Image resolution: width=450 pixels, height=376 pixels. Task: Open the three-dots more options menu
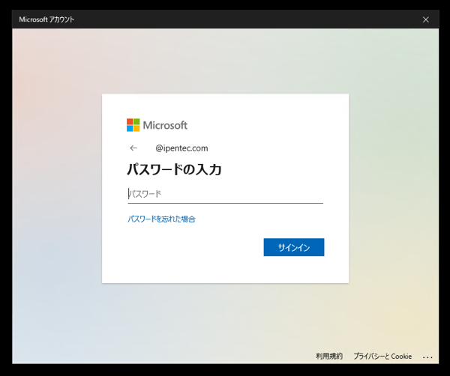427,357
